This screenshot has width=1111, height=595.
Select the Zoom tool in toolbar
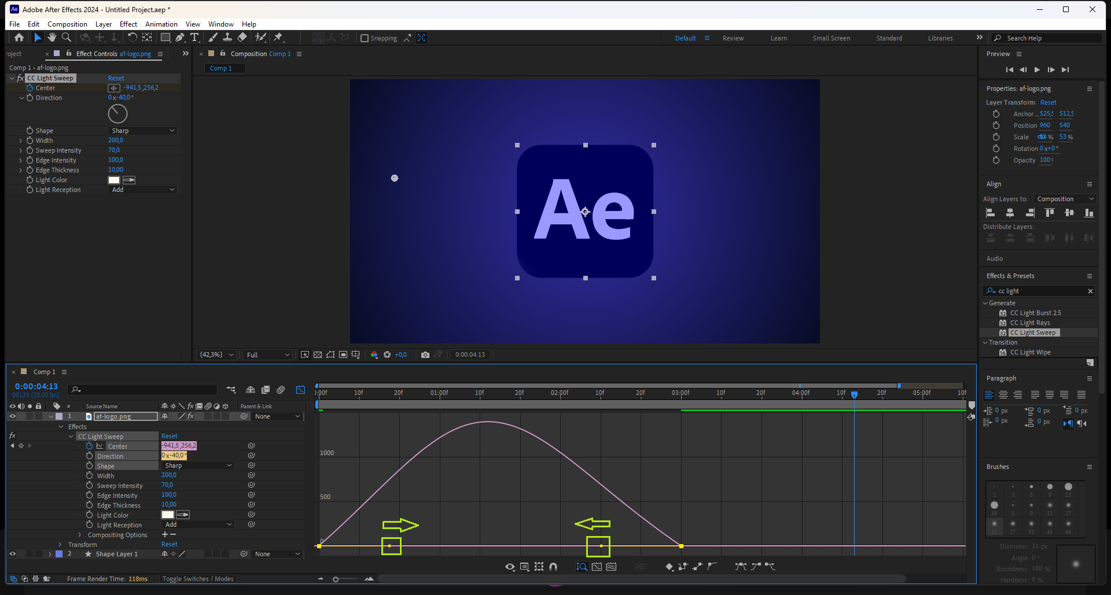[67, 38]
